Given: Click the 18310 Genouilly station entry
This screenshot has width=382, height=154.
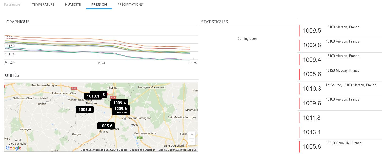Looking at the screenshot, I should coord(312,147).
